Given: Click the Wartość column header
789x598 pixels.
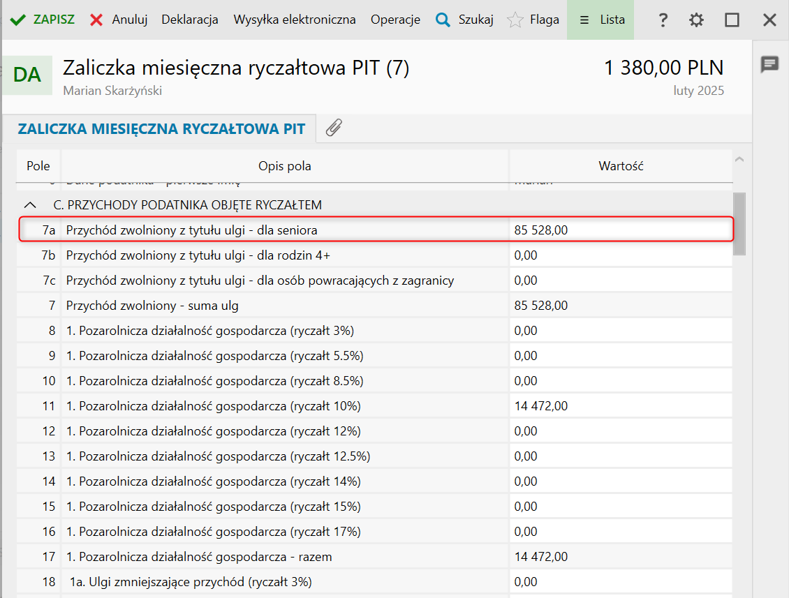Looking at the screenshot, I should click(620, 166).
